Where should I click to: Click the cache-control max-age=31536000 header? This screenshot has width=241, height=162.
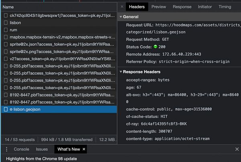(x=169, y=109)
